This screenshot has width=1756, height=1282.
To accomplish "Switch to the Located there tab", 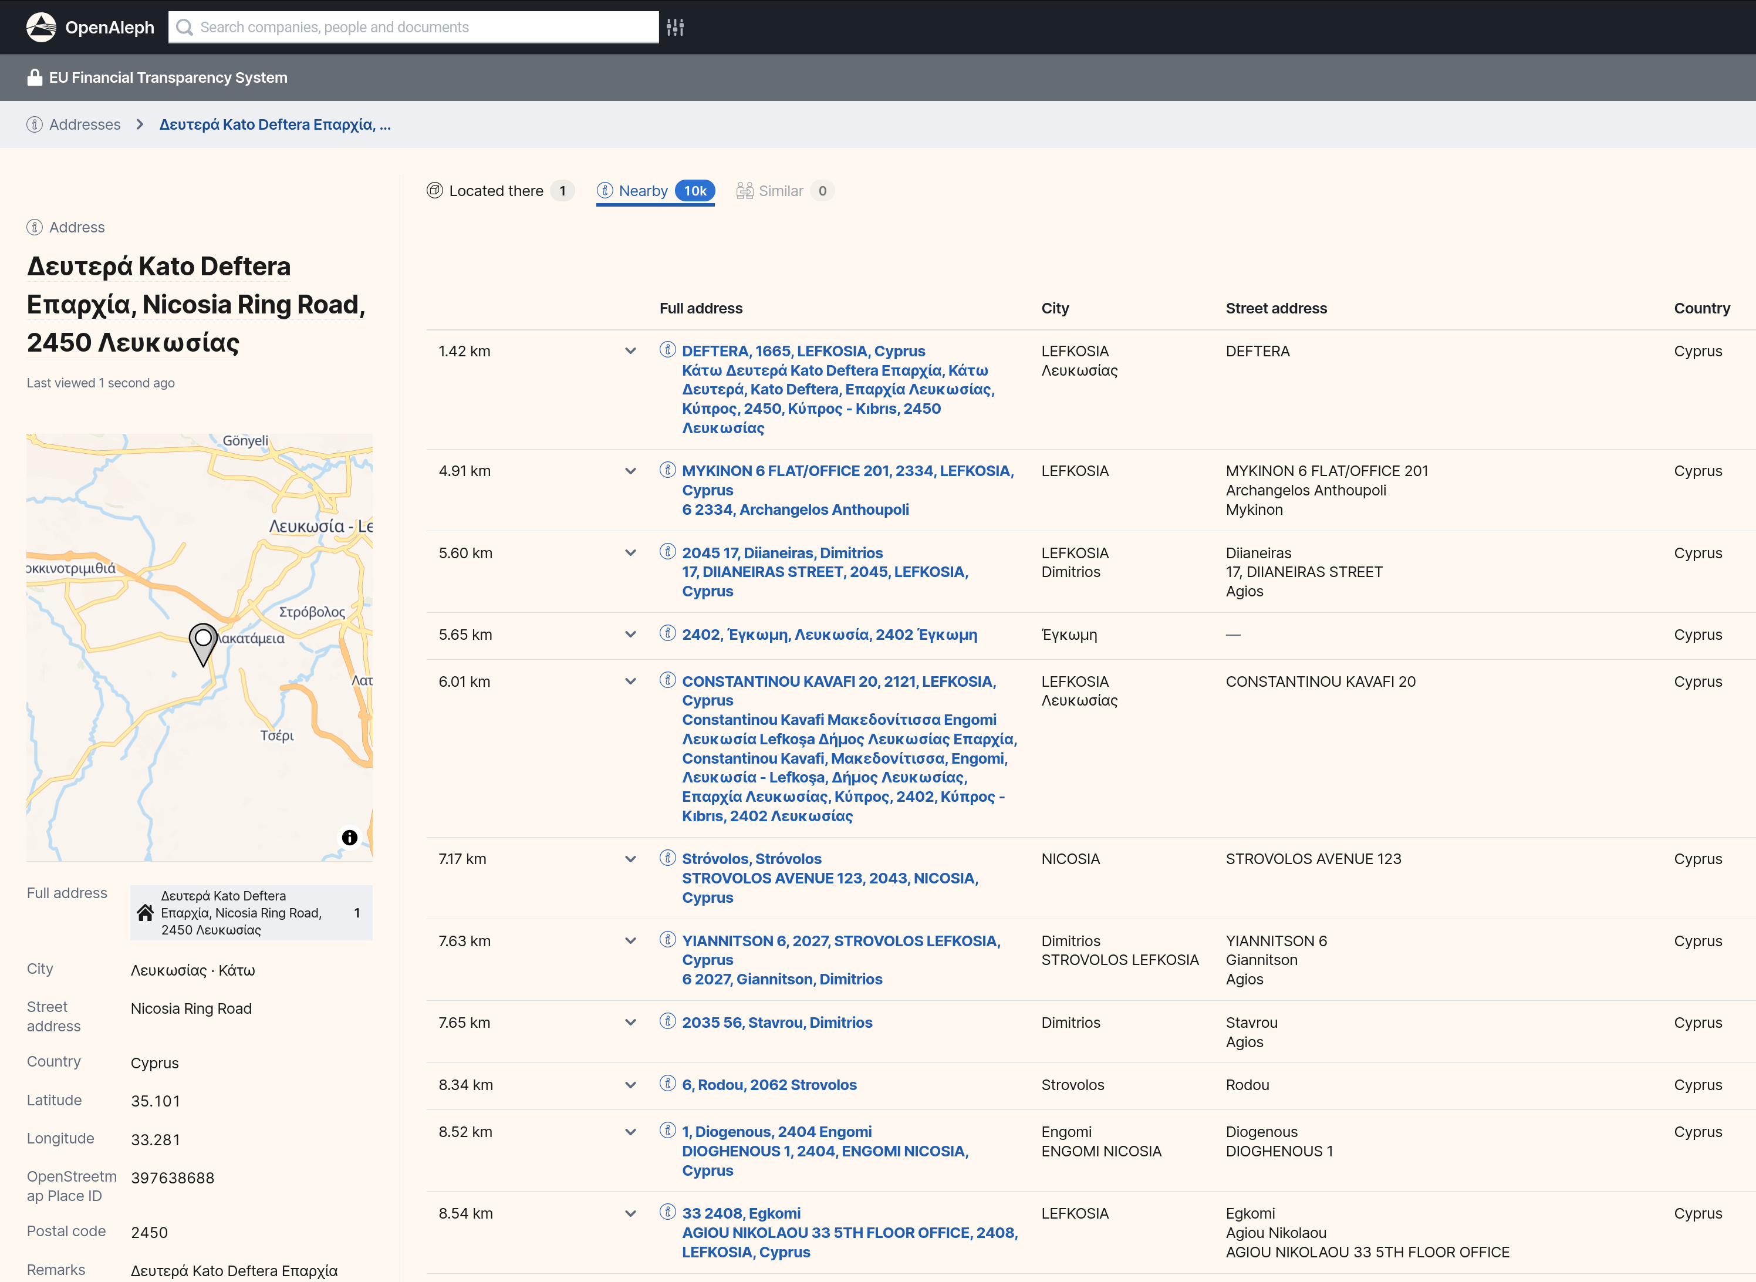I will pos(497,191).
